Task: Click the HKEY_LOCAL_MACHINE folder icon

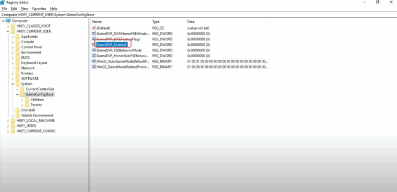Action: (13, 121)
